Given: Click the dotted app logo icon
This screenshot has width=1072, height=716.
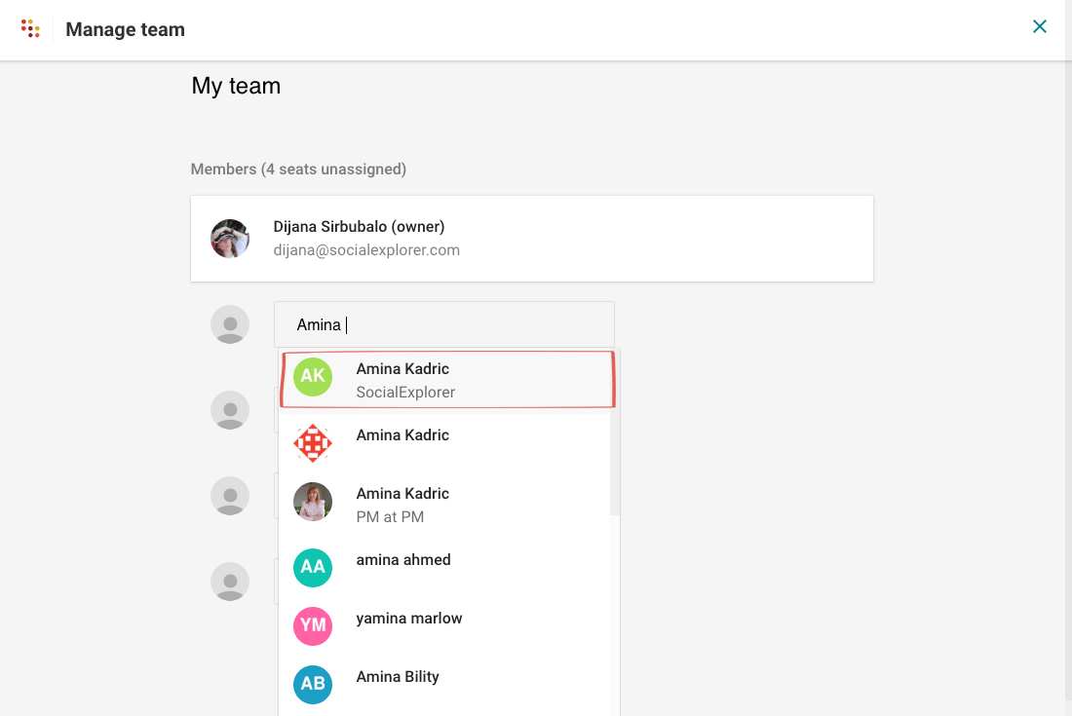Looking at the screenshot, I should pos(30,28).
